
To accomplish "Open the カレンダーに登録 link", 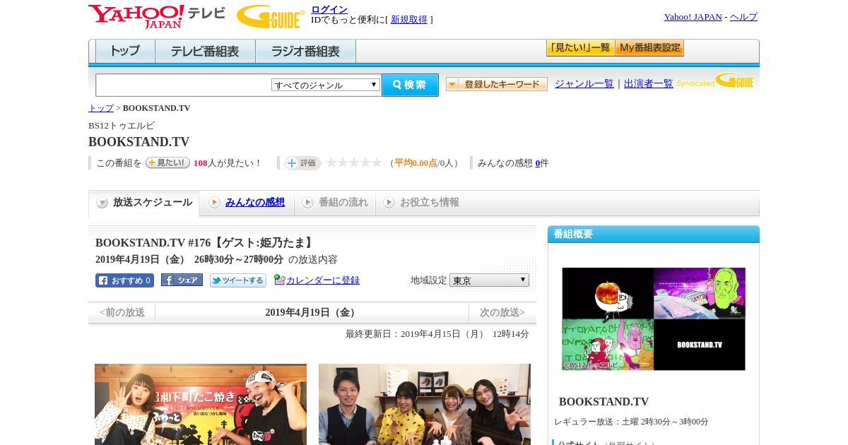I will coord(323,280).
